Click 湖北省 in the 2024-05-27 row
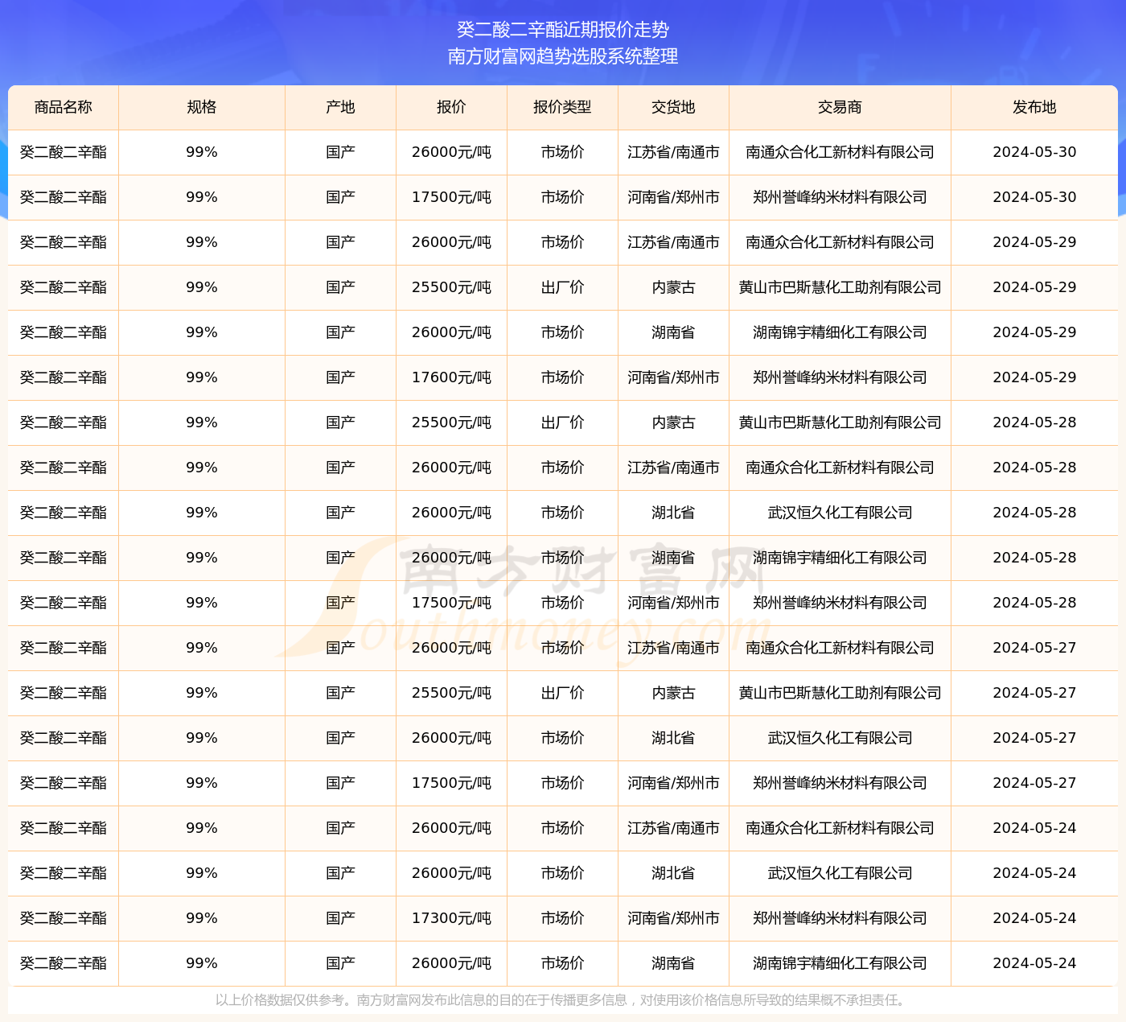This screenshot has height=1022, width=1126. 673,738
